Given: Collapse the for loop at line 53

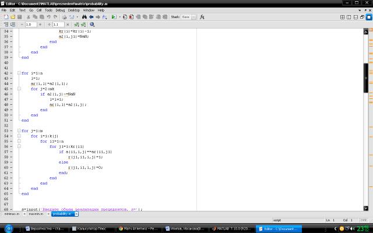Looking at the screenshot, I should [x=19, y=131].
